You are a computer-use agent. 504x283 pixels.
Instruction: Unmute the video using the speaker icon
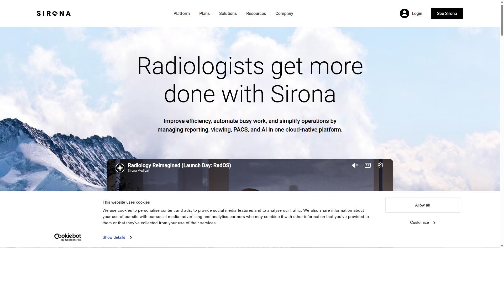click(355, 165)
